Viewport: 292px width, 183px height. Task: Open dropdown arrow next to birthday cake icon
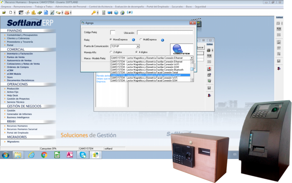point(71,13)
